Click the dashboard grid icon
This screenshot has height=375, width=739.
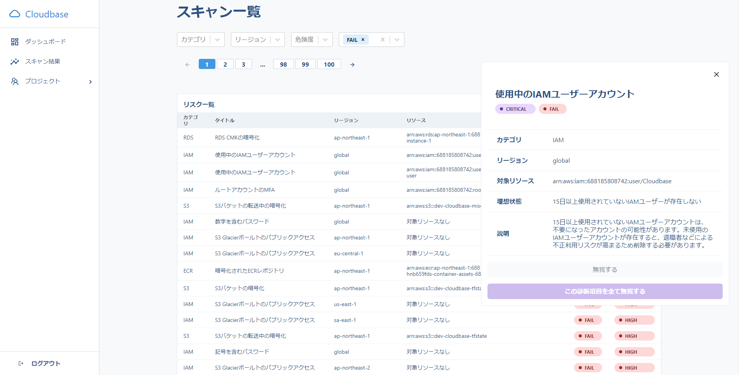coord(15,42)
